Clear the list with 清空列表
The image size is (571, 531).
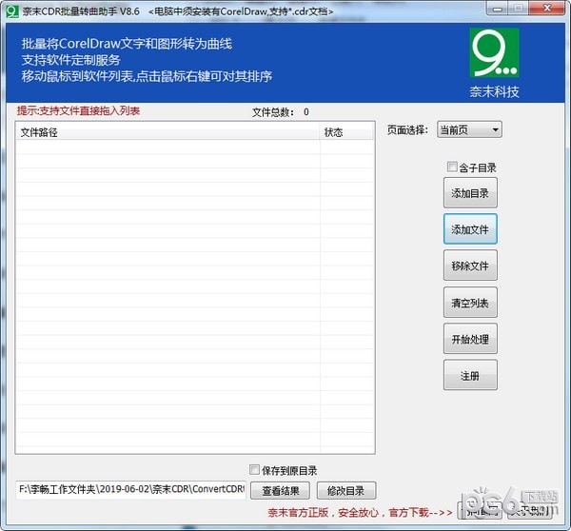tap(470, 303)
